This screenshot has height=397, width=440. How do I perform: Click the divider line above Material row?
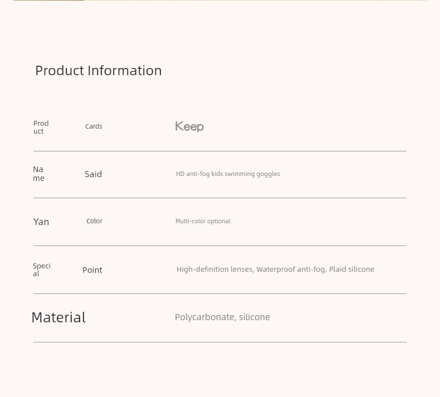[220, 294]
